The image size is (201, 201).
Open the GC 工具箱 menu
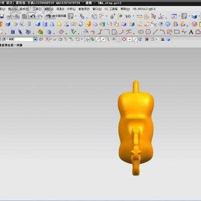[111, 9]
